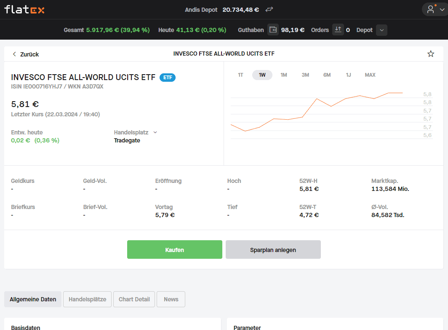448x330 pixels.
Task: Click the current price 5,81 € under the ETF name
Action: click(x=25, y=104)
